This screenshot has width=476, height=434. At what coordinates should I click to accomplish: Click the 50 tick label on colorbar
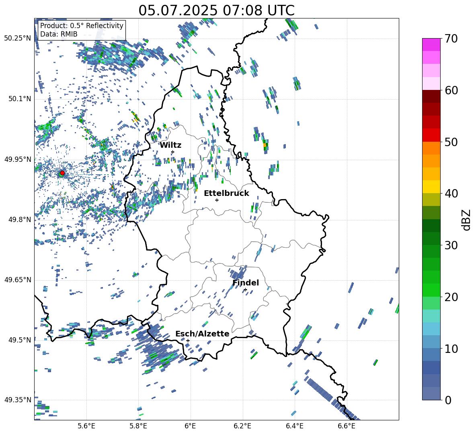click(x=451, y=142)
